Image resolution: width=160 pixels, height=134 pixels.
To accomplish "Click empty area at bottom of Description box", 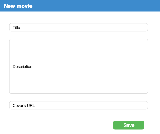I will (79, 87).
